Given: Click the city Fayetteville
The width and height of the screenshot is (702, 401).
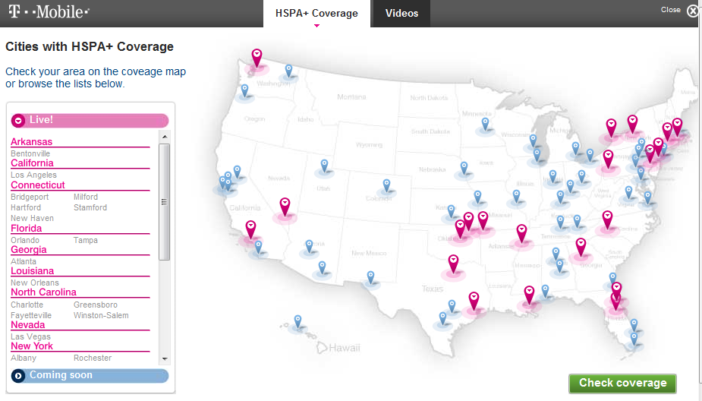Looking at the screenshot, I should [31, 315].
